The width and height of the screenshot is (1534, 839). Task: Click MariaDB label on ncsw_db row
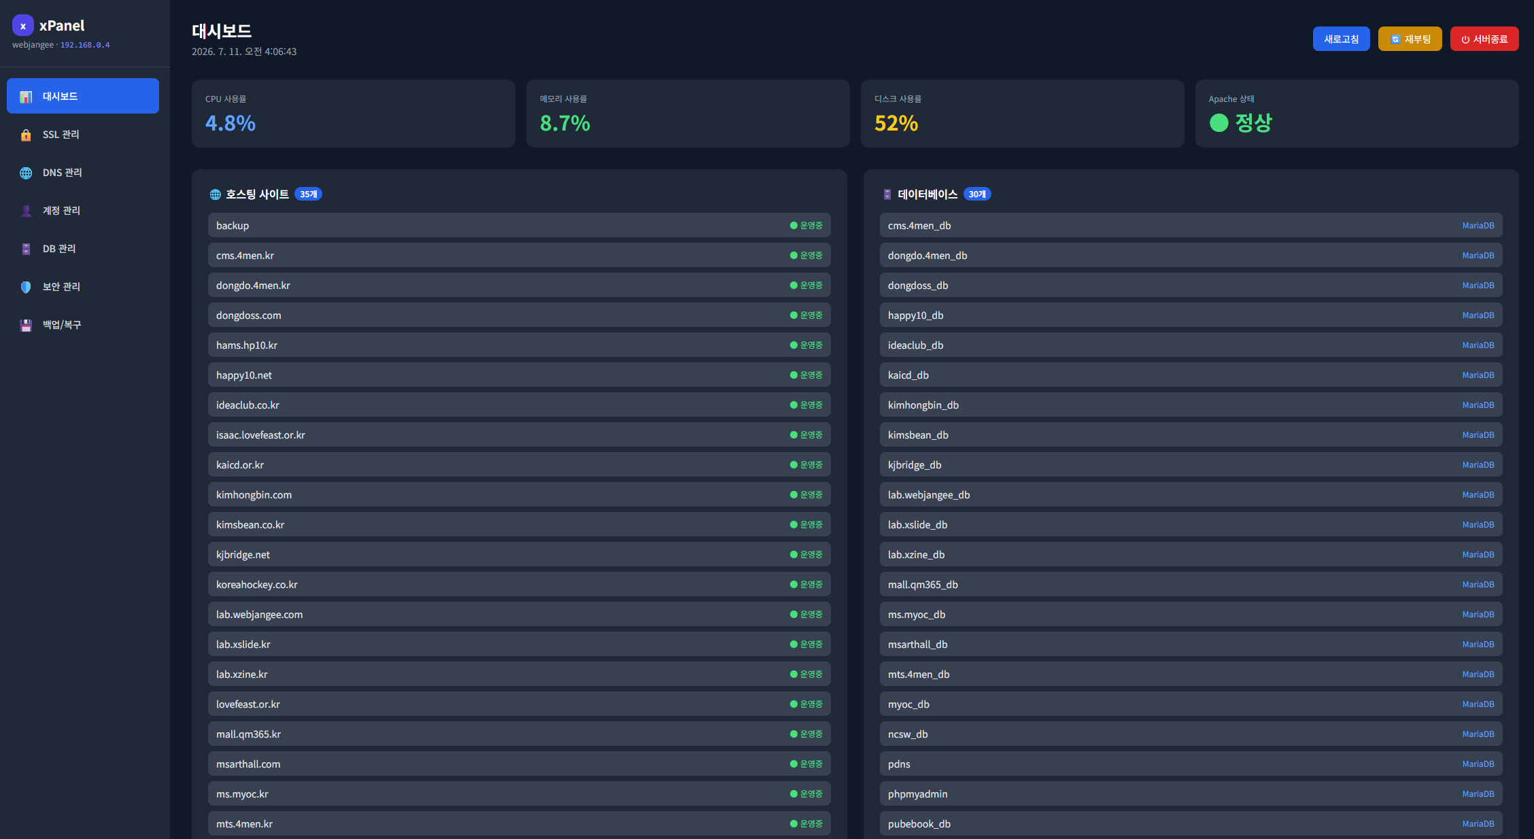(x=1478, y=734)
